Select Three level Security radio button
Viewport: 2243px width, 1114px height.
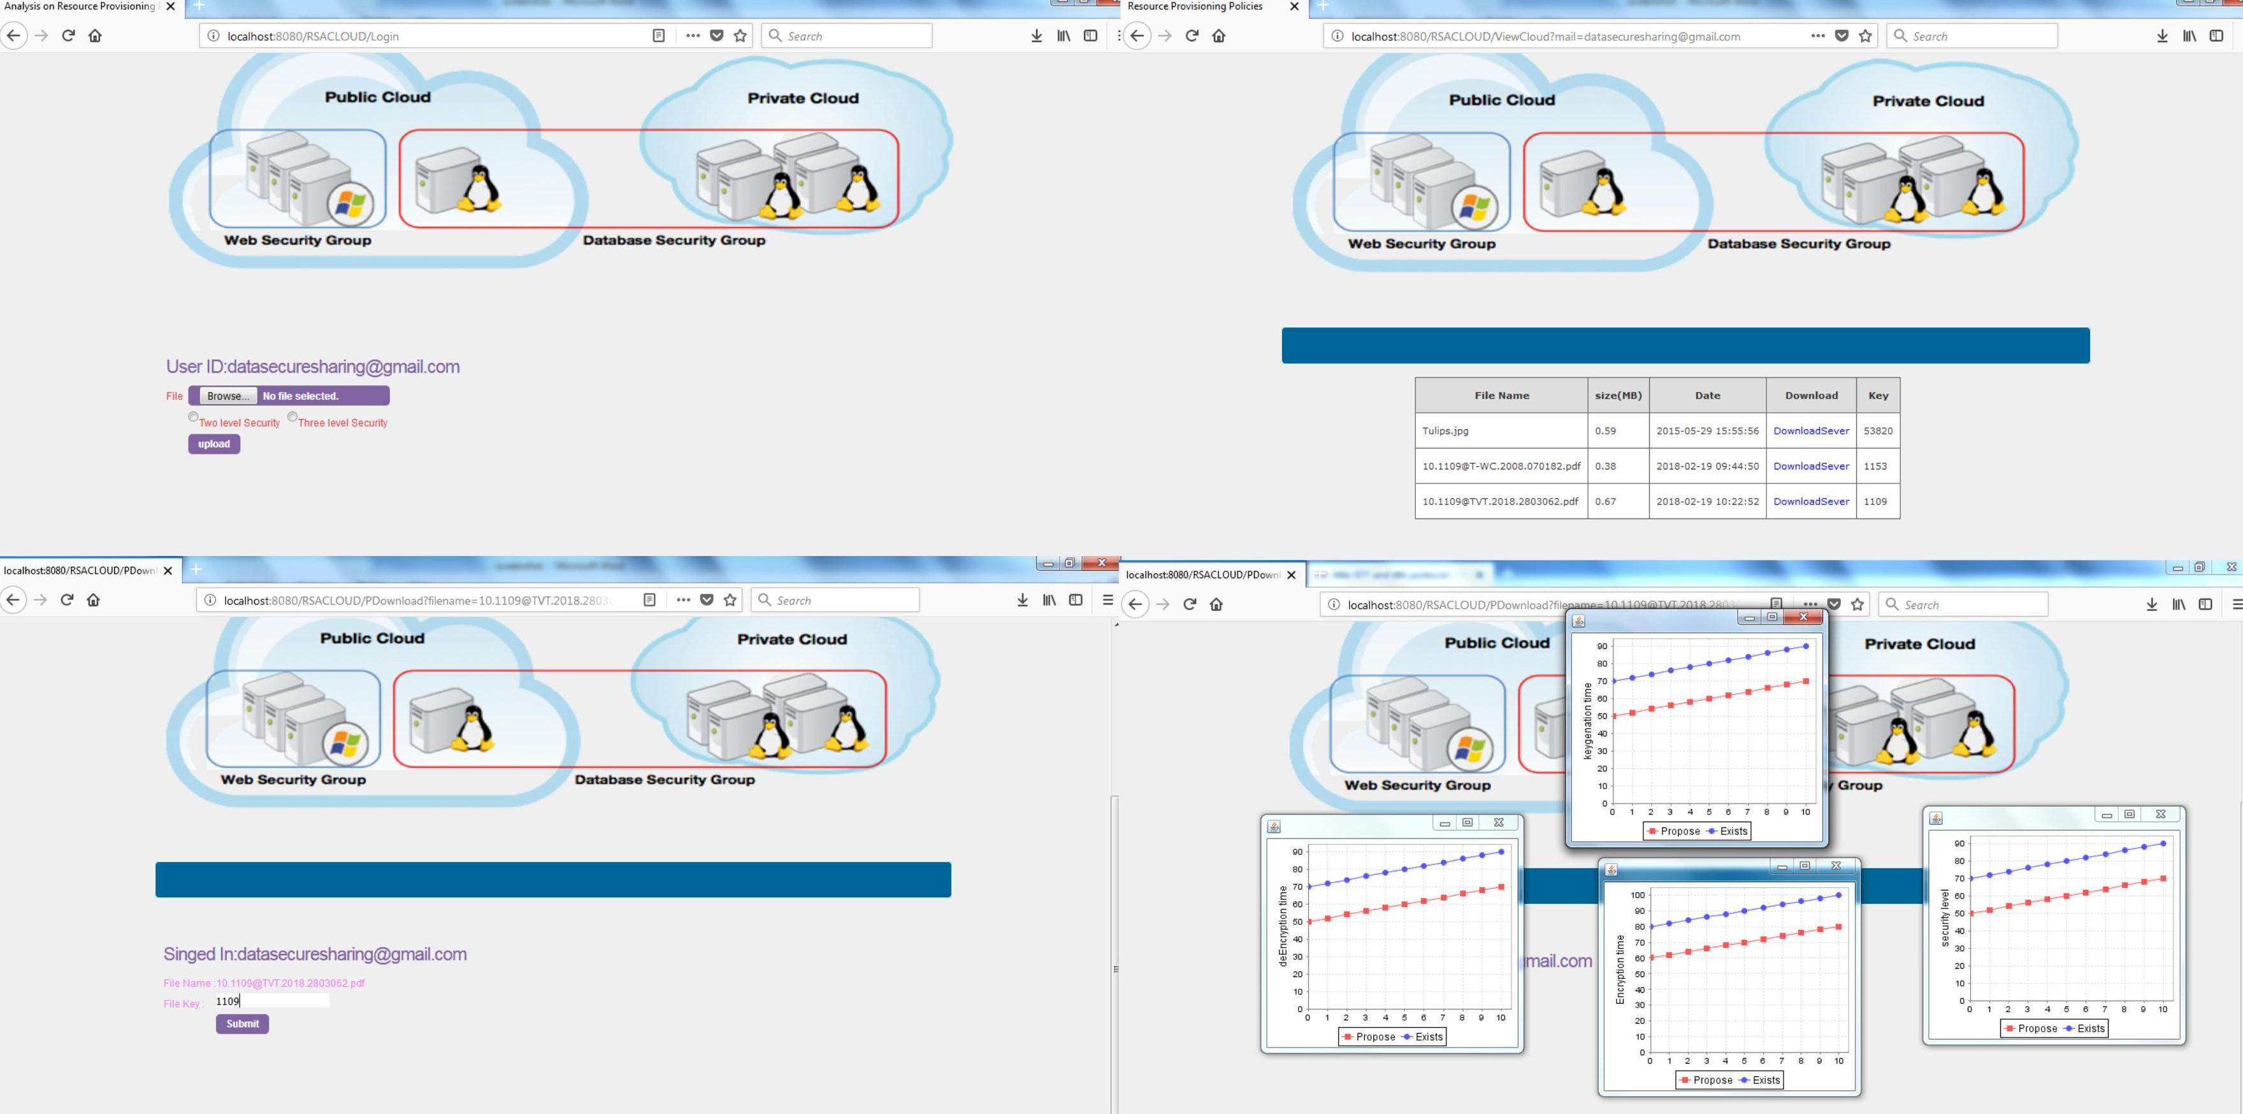(292, 417)
